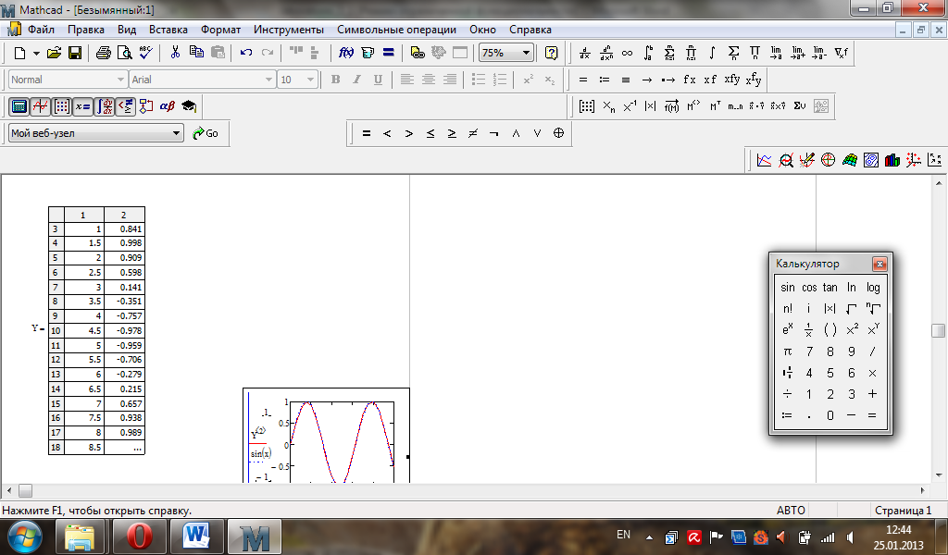This screenshot has height=555, width=948.
Task: Open a file with the Open folder icon
Action: click(55, 53)
